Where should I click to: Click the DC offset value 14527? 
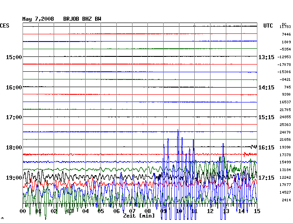tap(285, 192)
